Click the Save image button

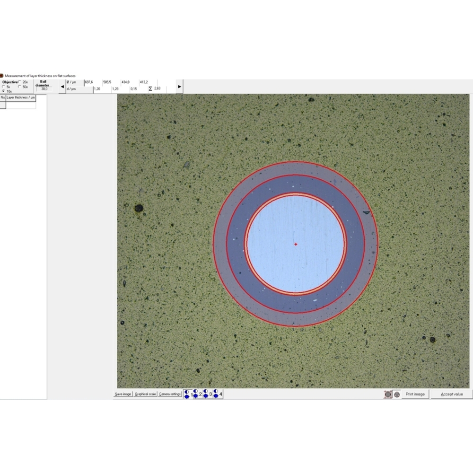[x=123, y=394]
